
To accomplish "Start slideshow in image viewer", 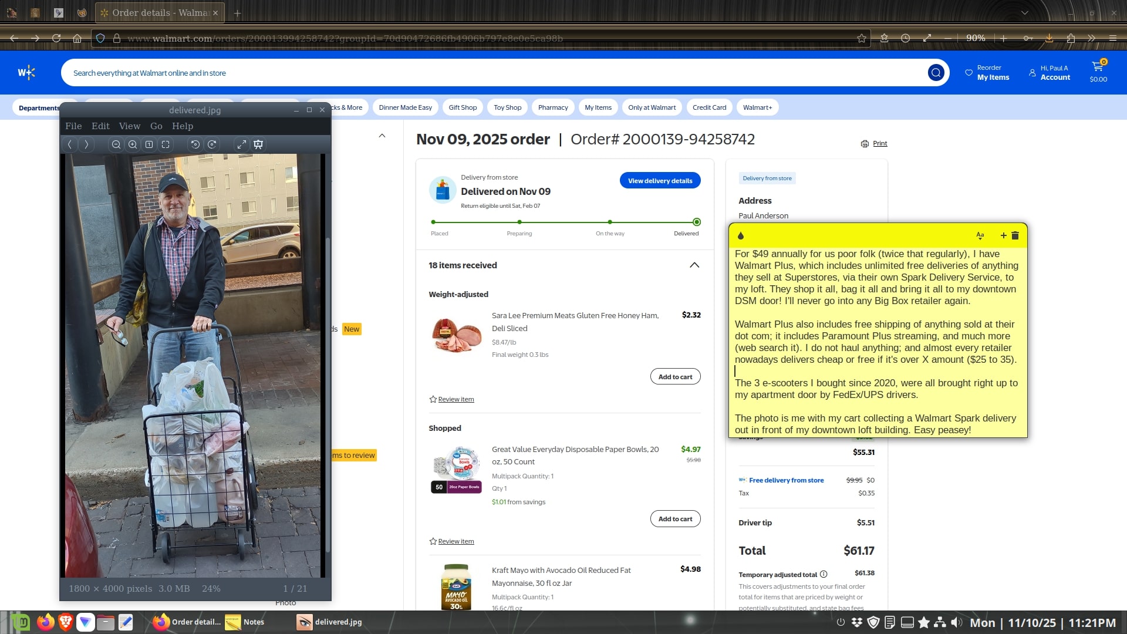I will [258, 144].
